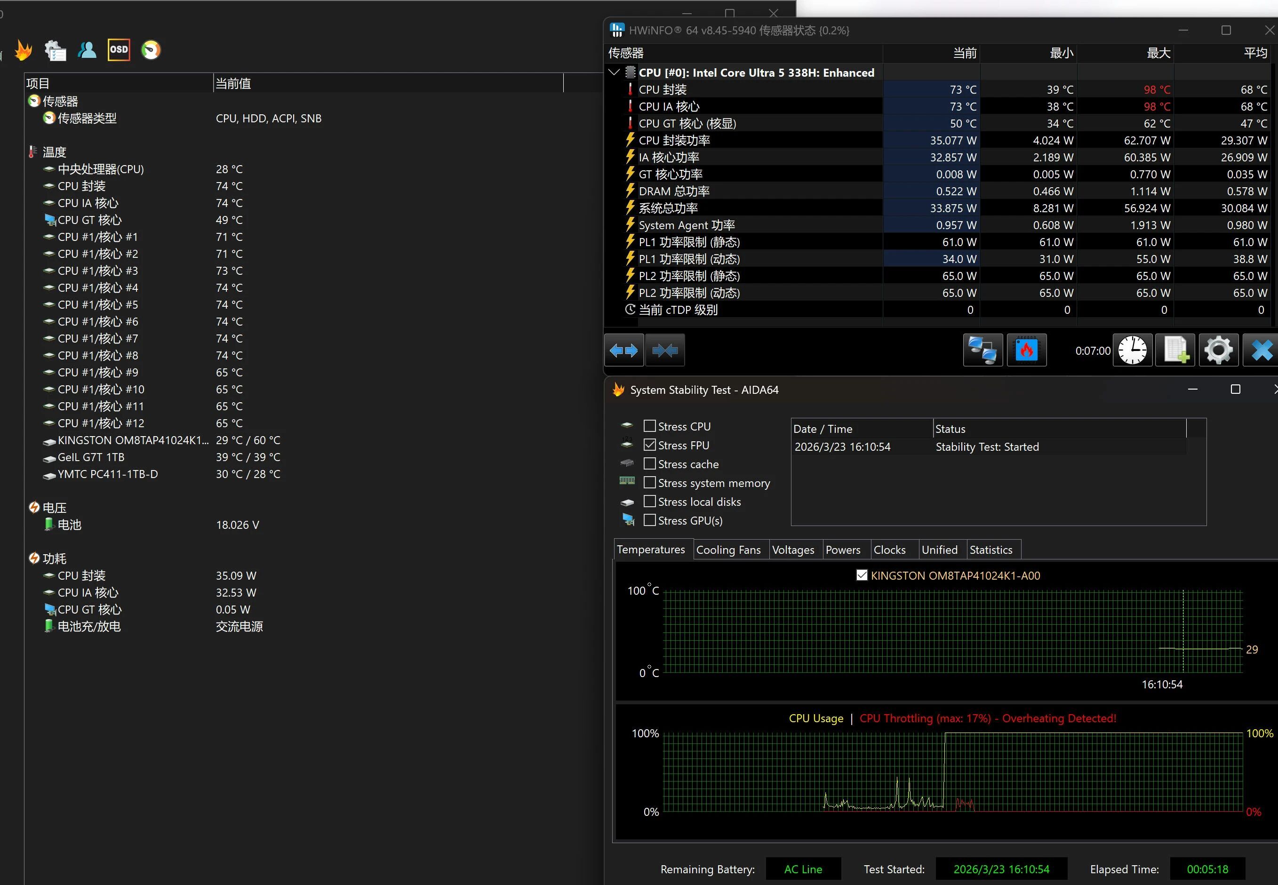Enable Stress GPU(s) checkbox
1278x885 pixels.
pyautogui.click(x=649, y=520)
